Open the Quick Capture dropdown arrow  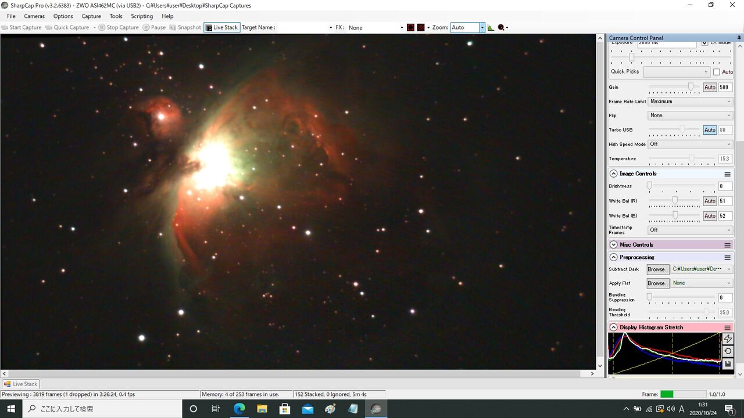(x=94, y=28)
